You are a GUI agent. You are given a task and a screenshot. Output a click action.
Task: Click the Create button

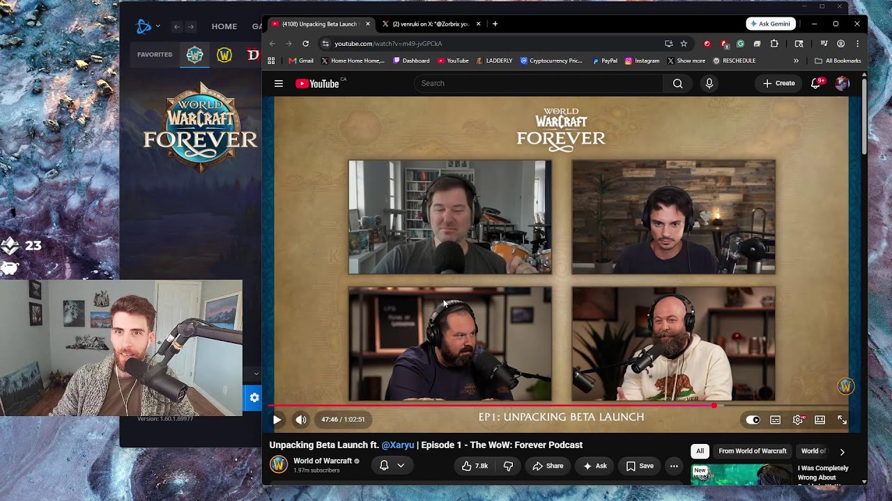(x=778, y=83)
